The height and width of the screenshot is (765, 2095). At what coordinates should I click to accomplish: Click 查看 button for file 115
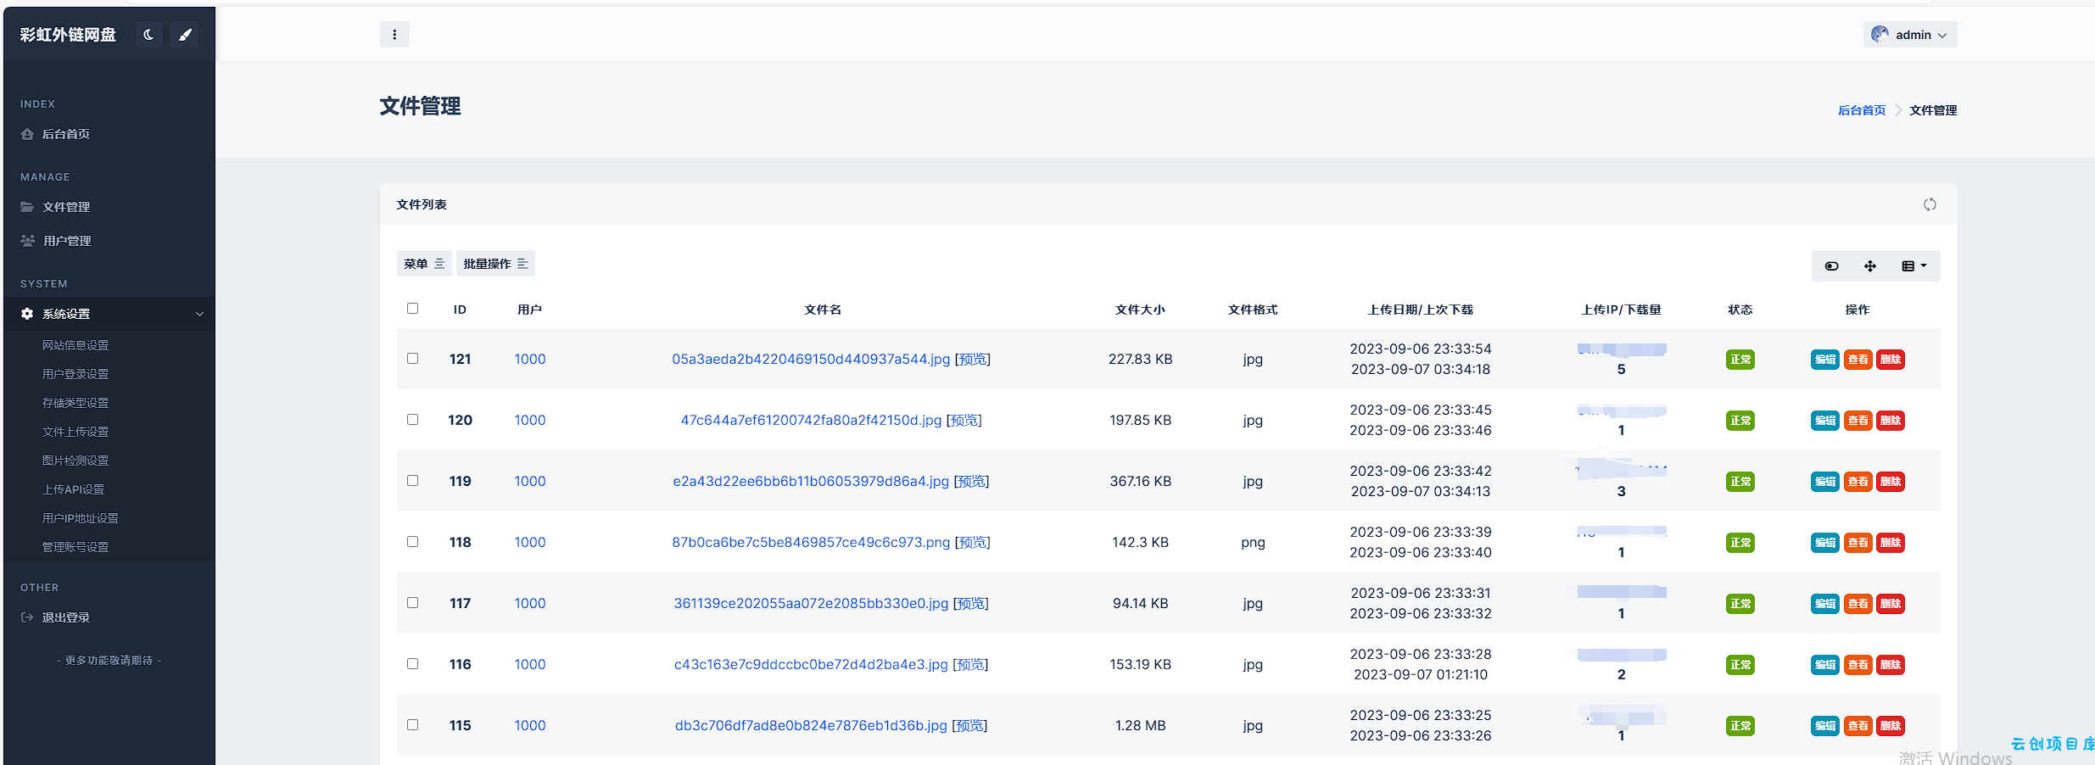(1858, 726)
